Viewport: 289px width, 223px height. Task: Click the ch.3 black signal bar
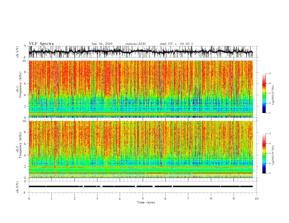[x=140, y=187]
